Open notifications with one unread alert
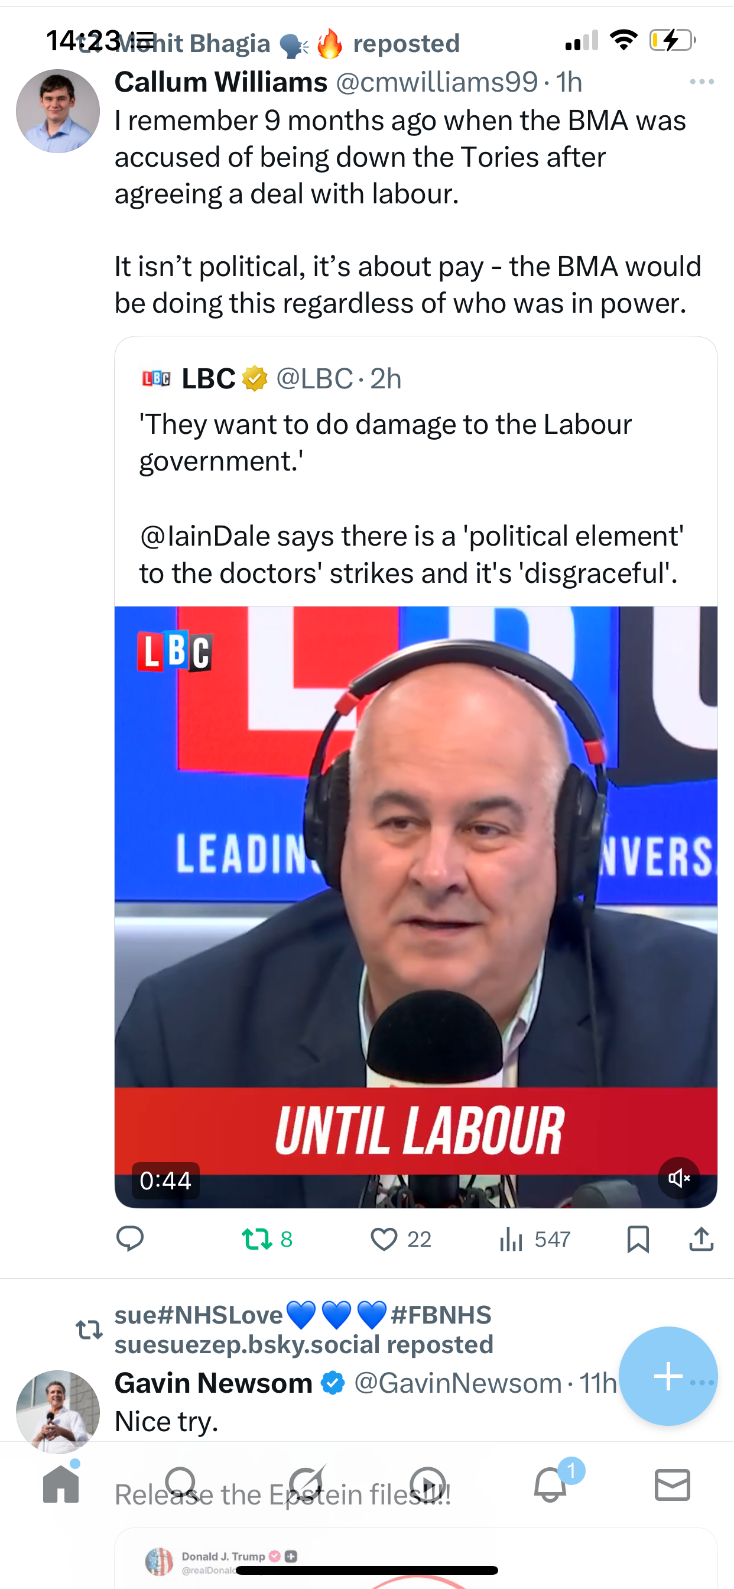The width and height of the screenshot is (734, 1589). [550, 1484]
